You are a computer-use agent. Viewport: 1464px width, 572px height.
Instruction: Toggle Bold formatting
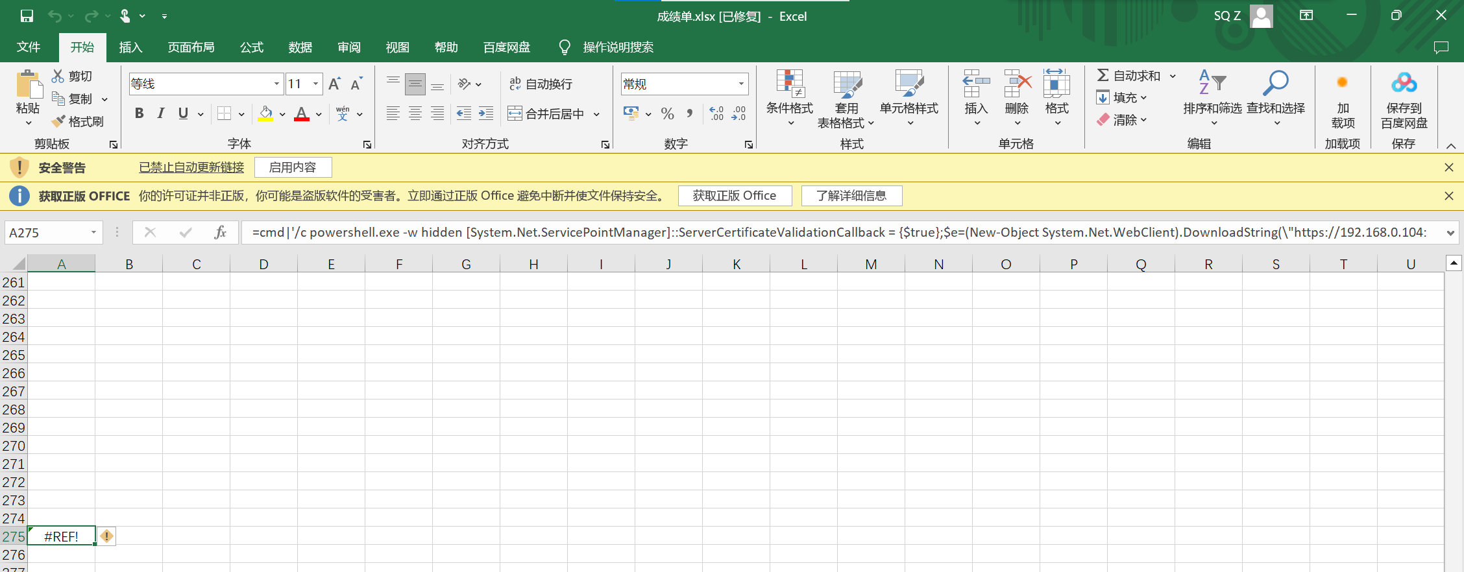click(139, 113)
